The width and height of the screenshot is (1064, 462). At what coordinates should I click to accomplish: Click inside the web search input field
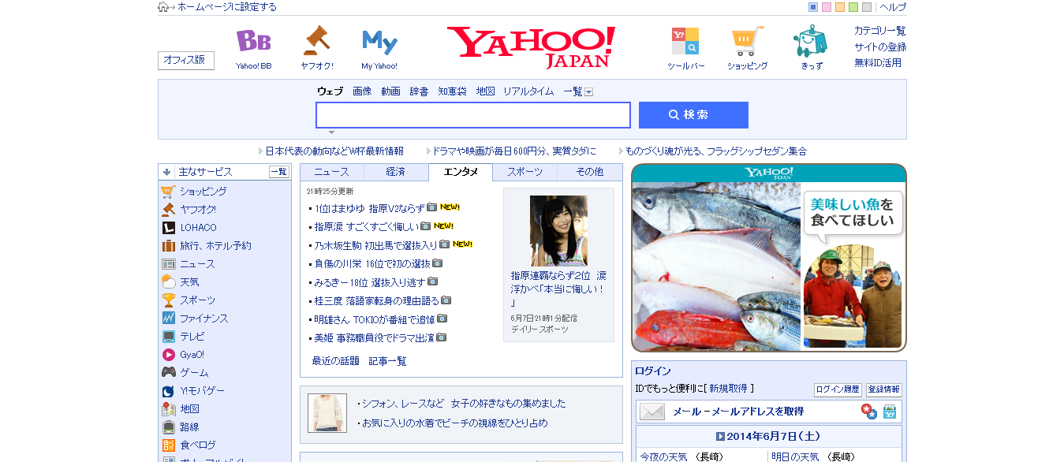473,115
